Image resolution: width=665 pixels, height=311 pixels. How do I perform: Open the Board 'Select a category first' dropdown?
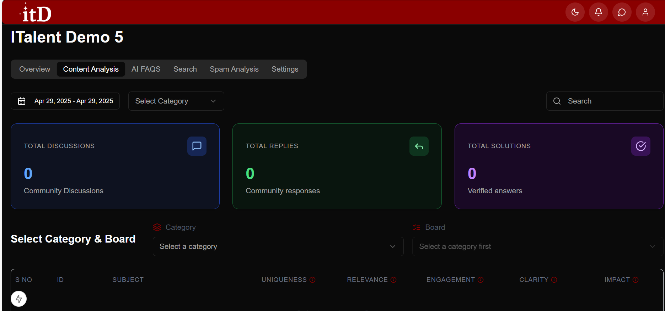(537, 246)
